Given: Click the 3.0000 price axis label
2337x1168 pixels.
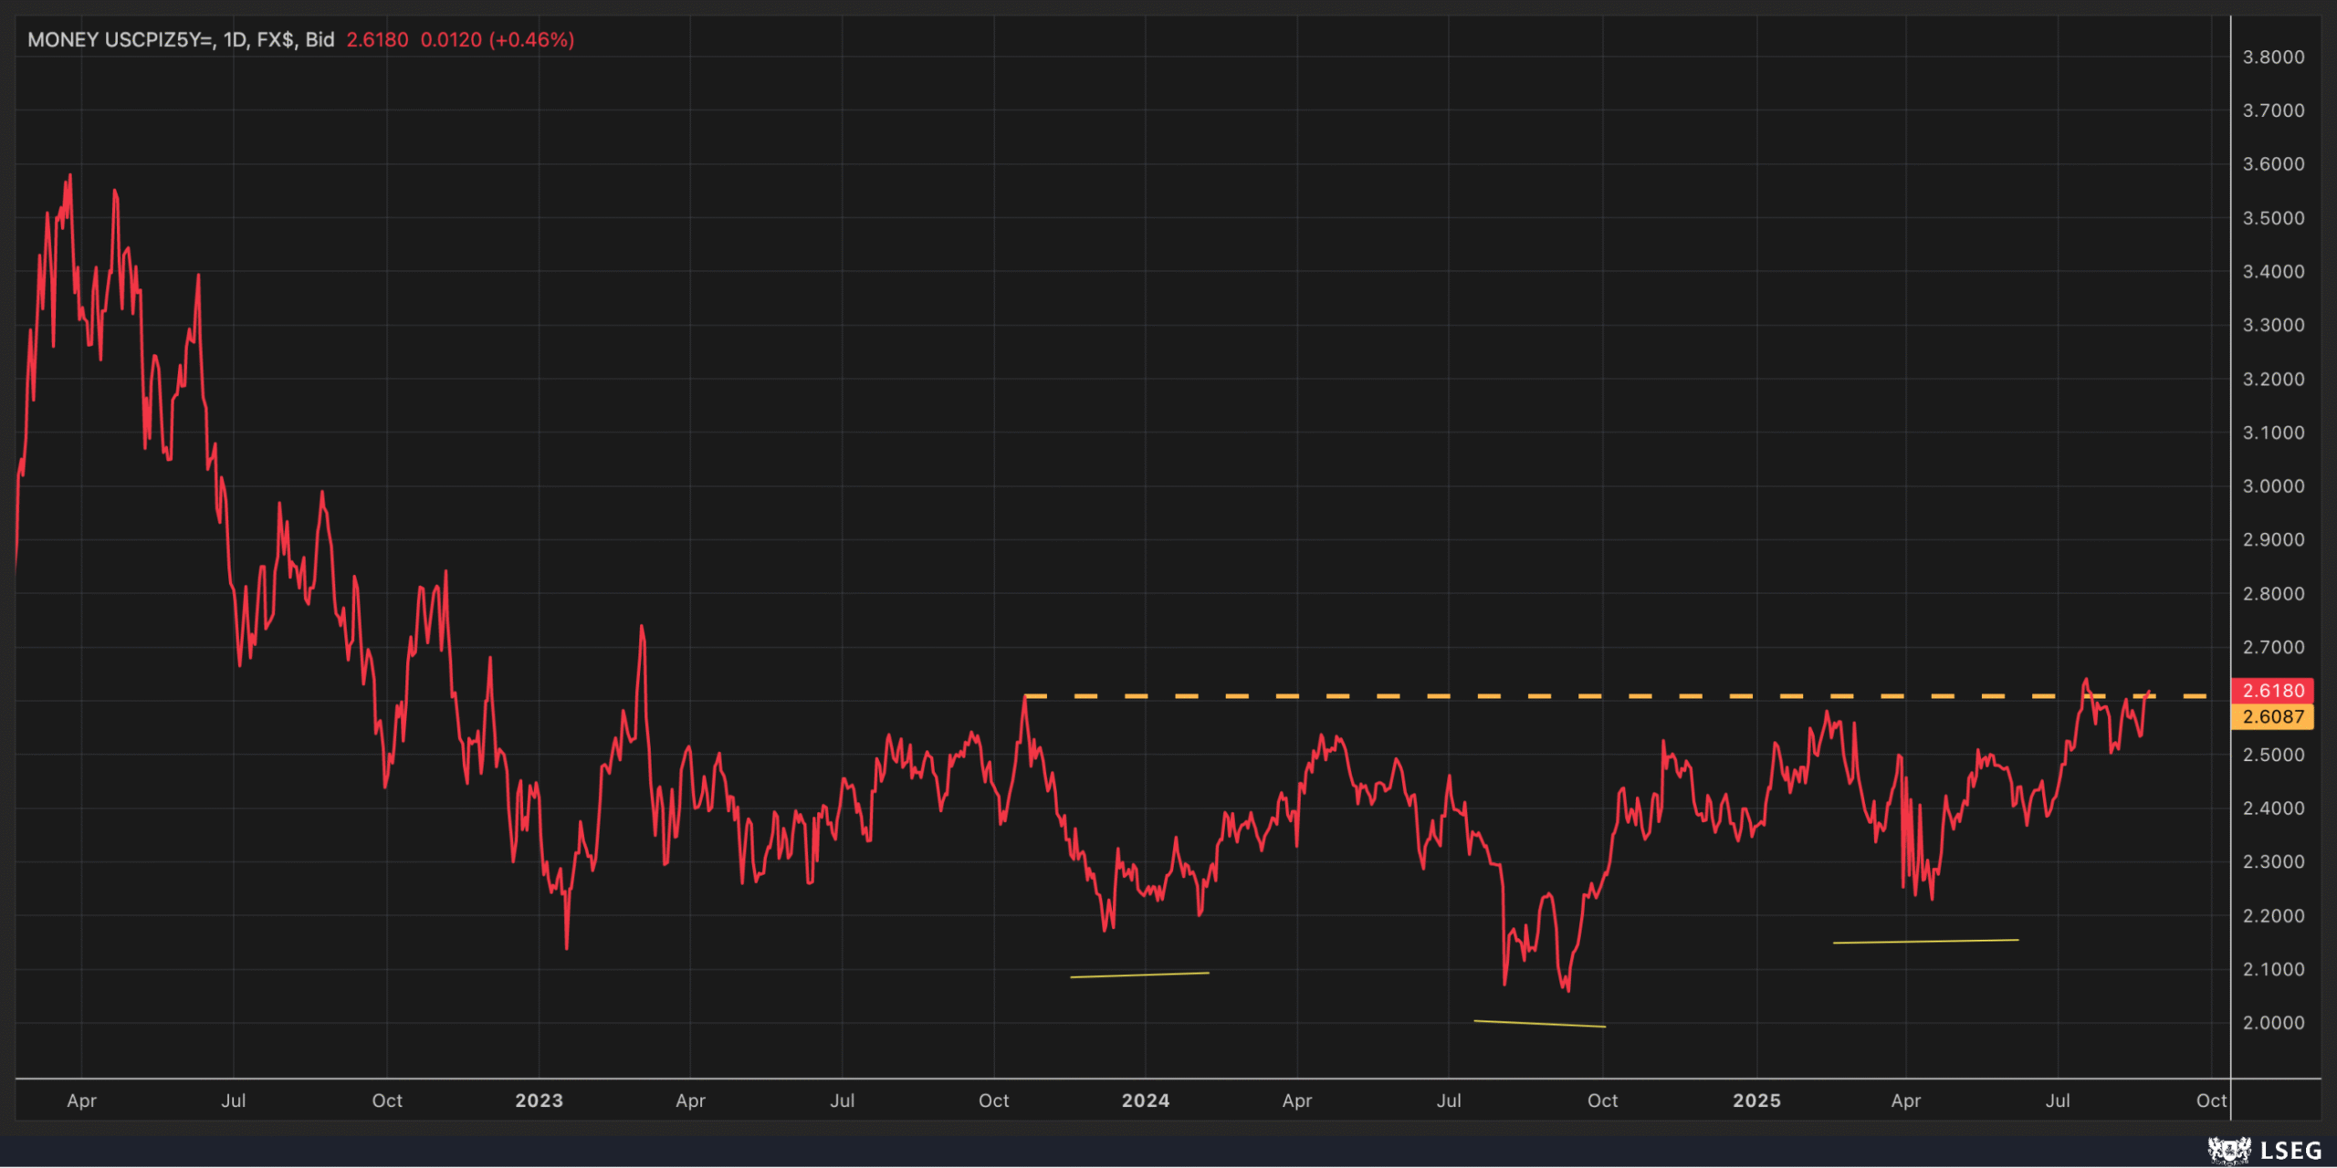Looking at the screenshot, I should [x=2273, y=486].
